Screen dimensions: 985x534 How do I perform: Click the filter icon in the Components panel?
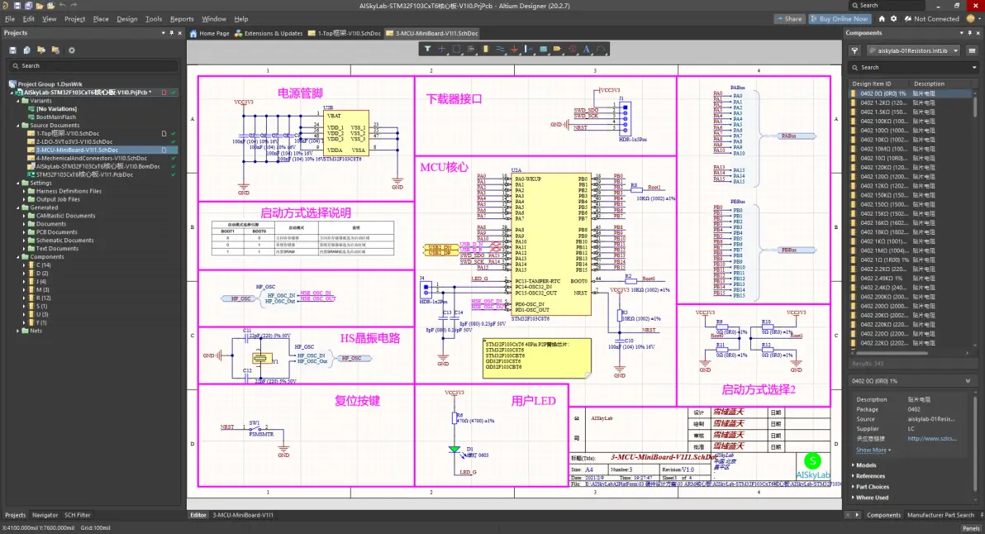[854, 51]
